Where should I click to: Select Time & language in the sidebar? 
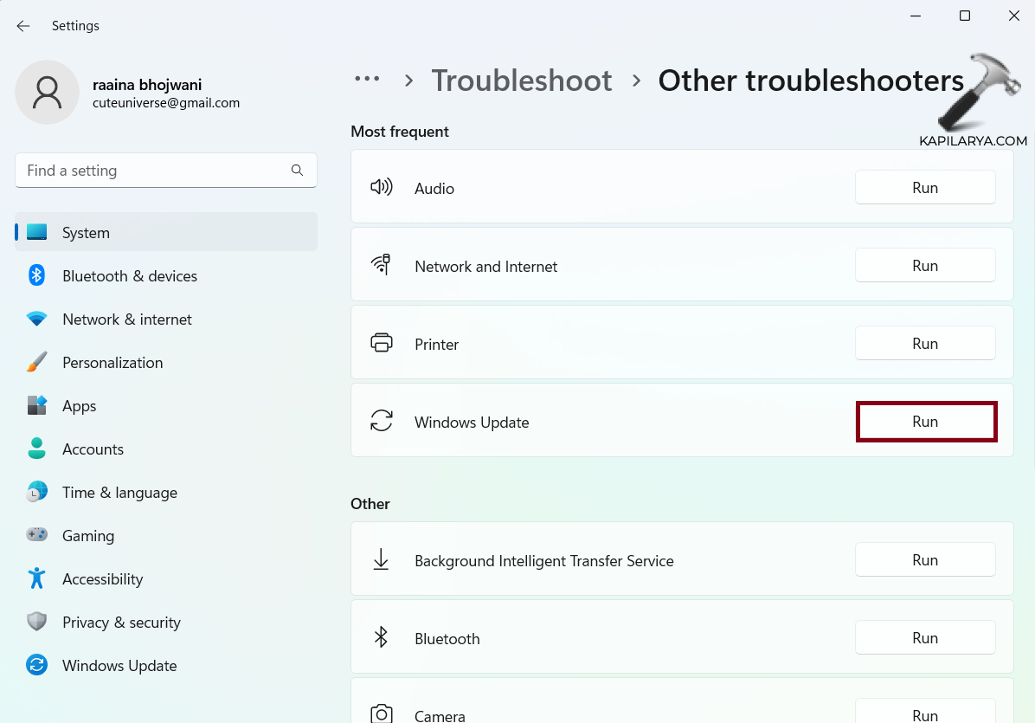(119, 493)
